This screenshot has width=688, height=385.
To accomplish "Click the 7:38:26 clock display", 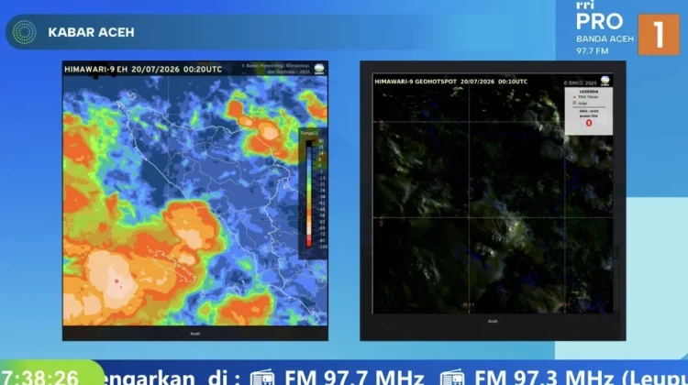I will coord(39,377).
